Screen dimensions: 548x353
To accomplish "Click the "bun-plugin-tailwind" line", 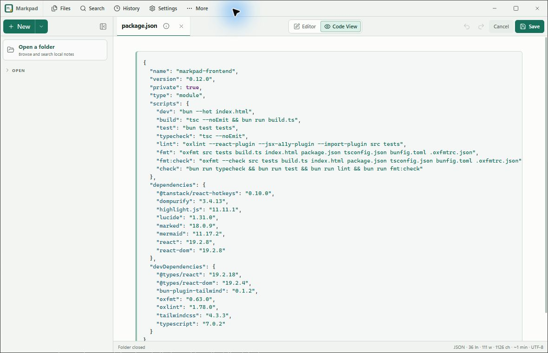I will pyautogui.click(x=207, y=291).
